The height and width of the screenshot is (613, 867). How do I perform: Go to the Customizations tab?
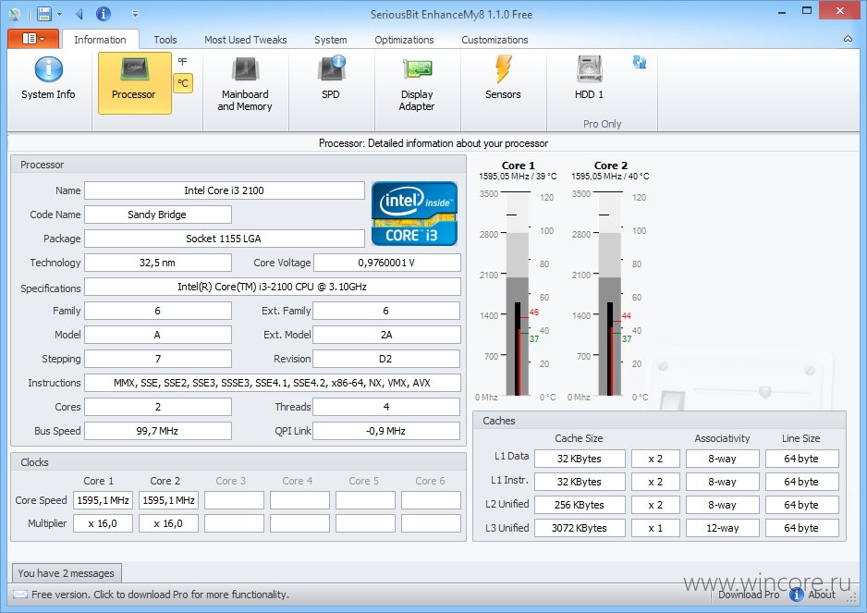point(495,40)
